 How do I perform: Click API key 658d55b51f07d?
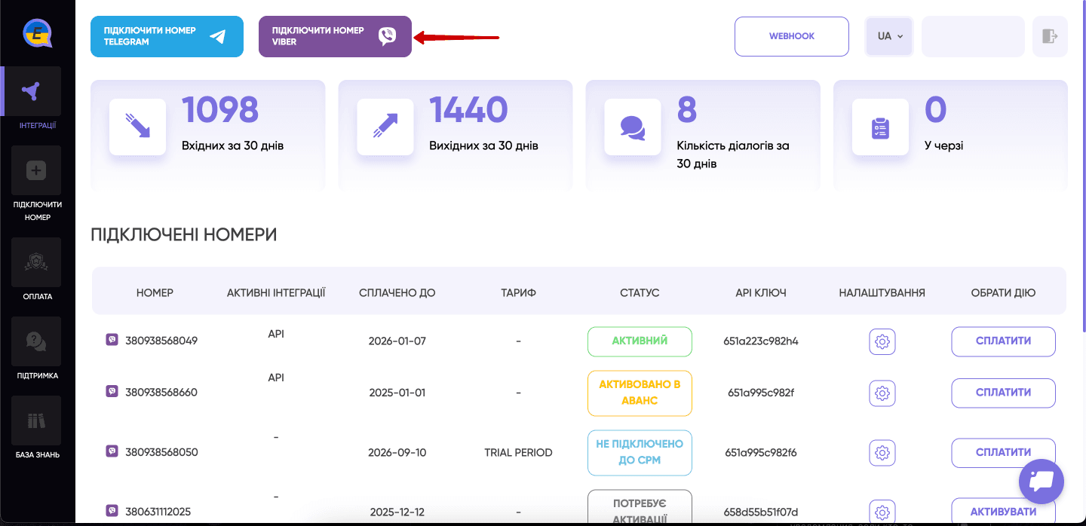tap(761, 512)
